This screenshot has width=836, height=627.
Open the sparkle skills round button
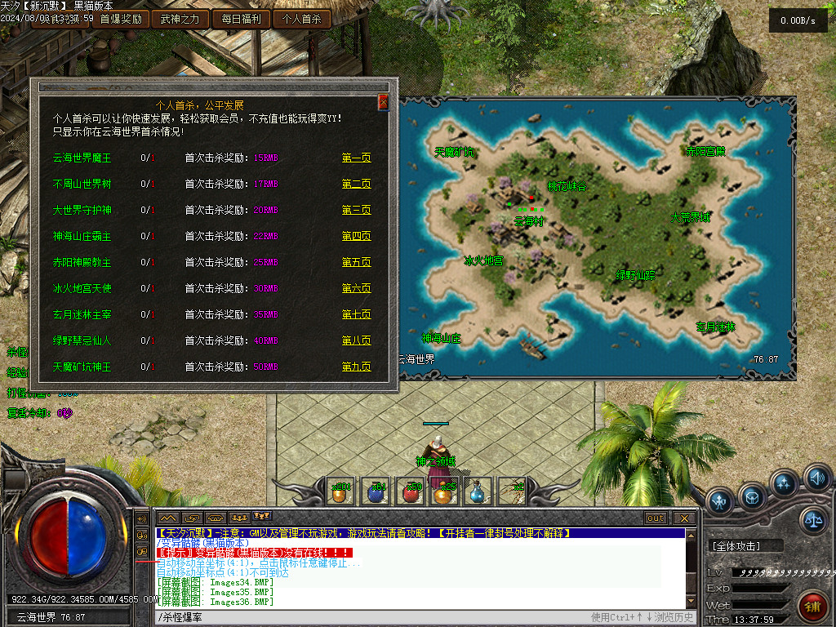(784, 483)
